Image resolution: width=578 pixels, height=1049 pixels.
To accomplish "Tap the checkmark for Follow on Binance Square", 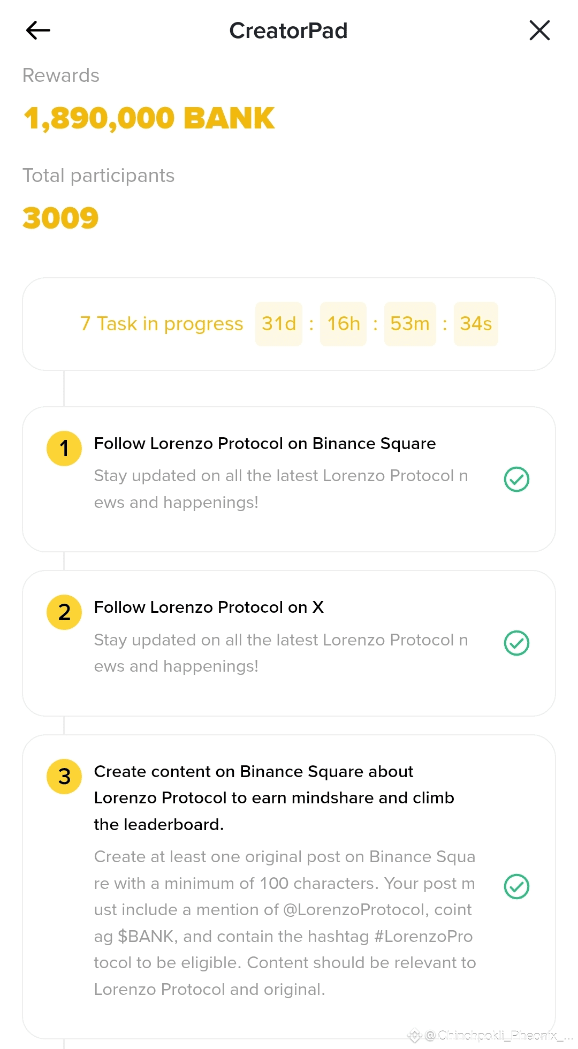I will tap(516, 479).
